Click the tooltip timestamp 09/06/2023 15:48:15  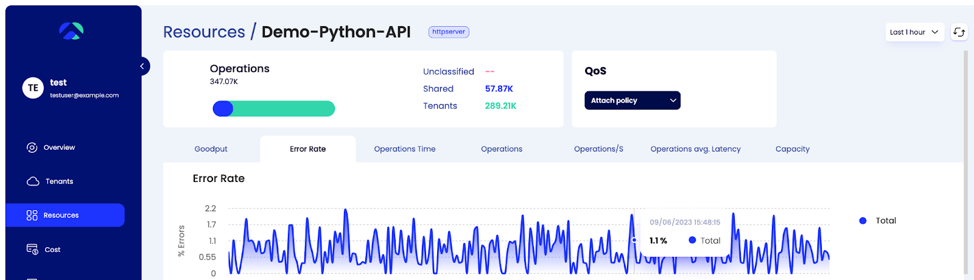[685, 222]
